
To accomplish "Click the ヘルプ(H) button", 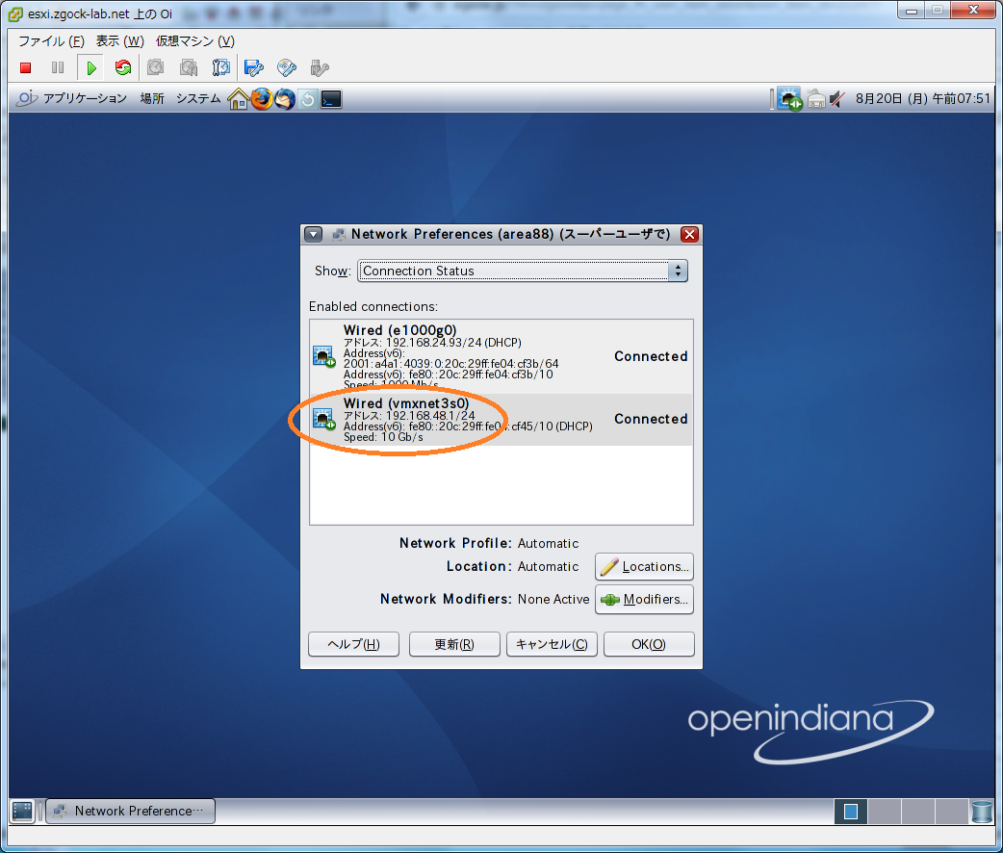I will point(353,644).
